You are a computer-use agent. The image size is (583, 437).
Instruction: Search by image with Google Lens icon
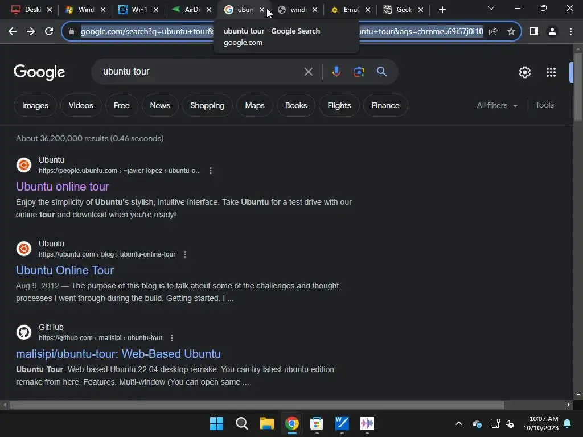point(359,72)
